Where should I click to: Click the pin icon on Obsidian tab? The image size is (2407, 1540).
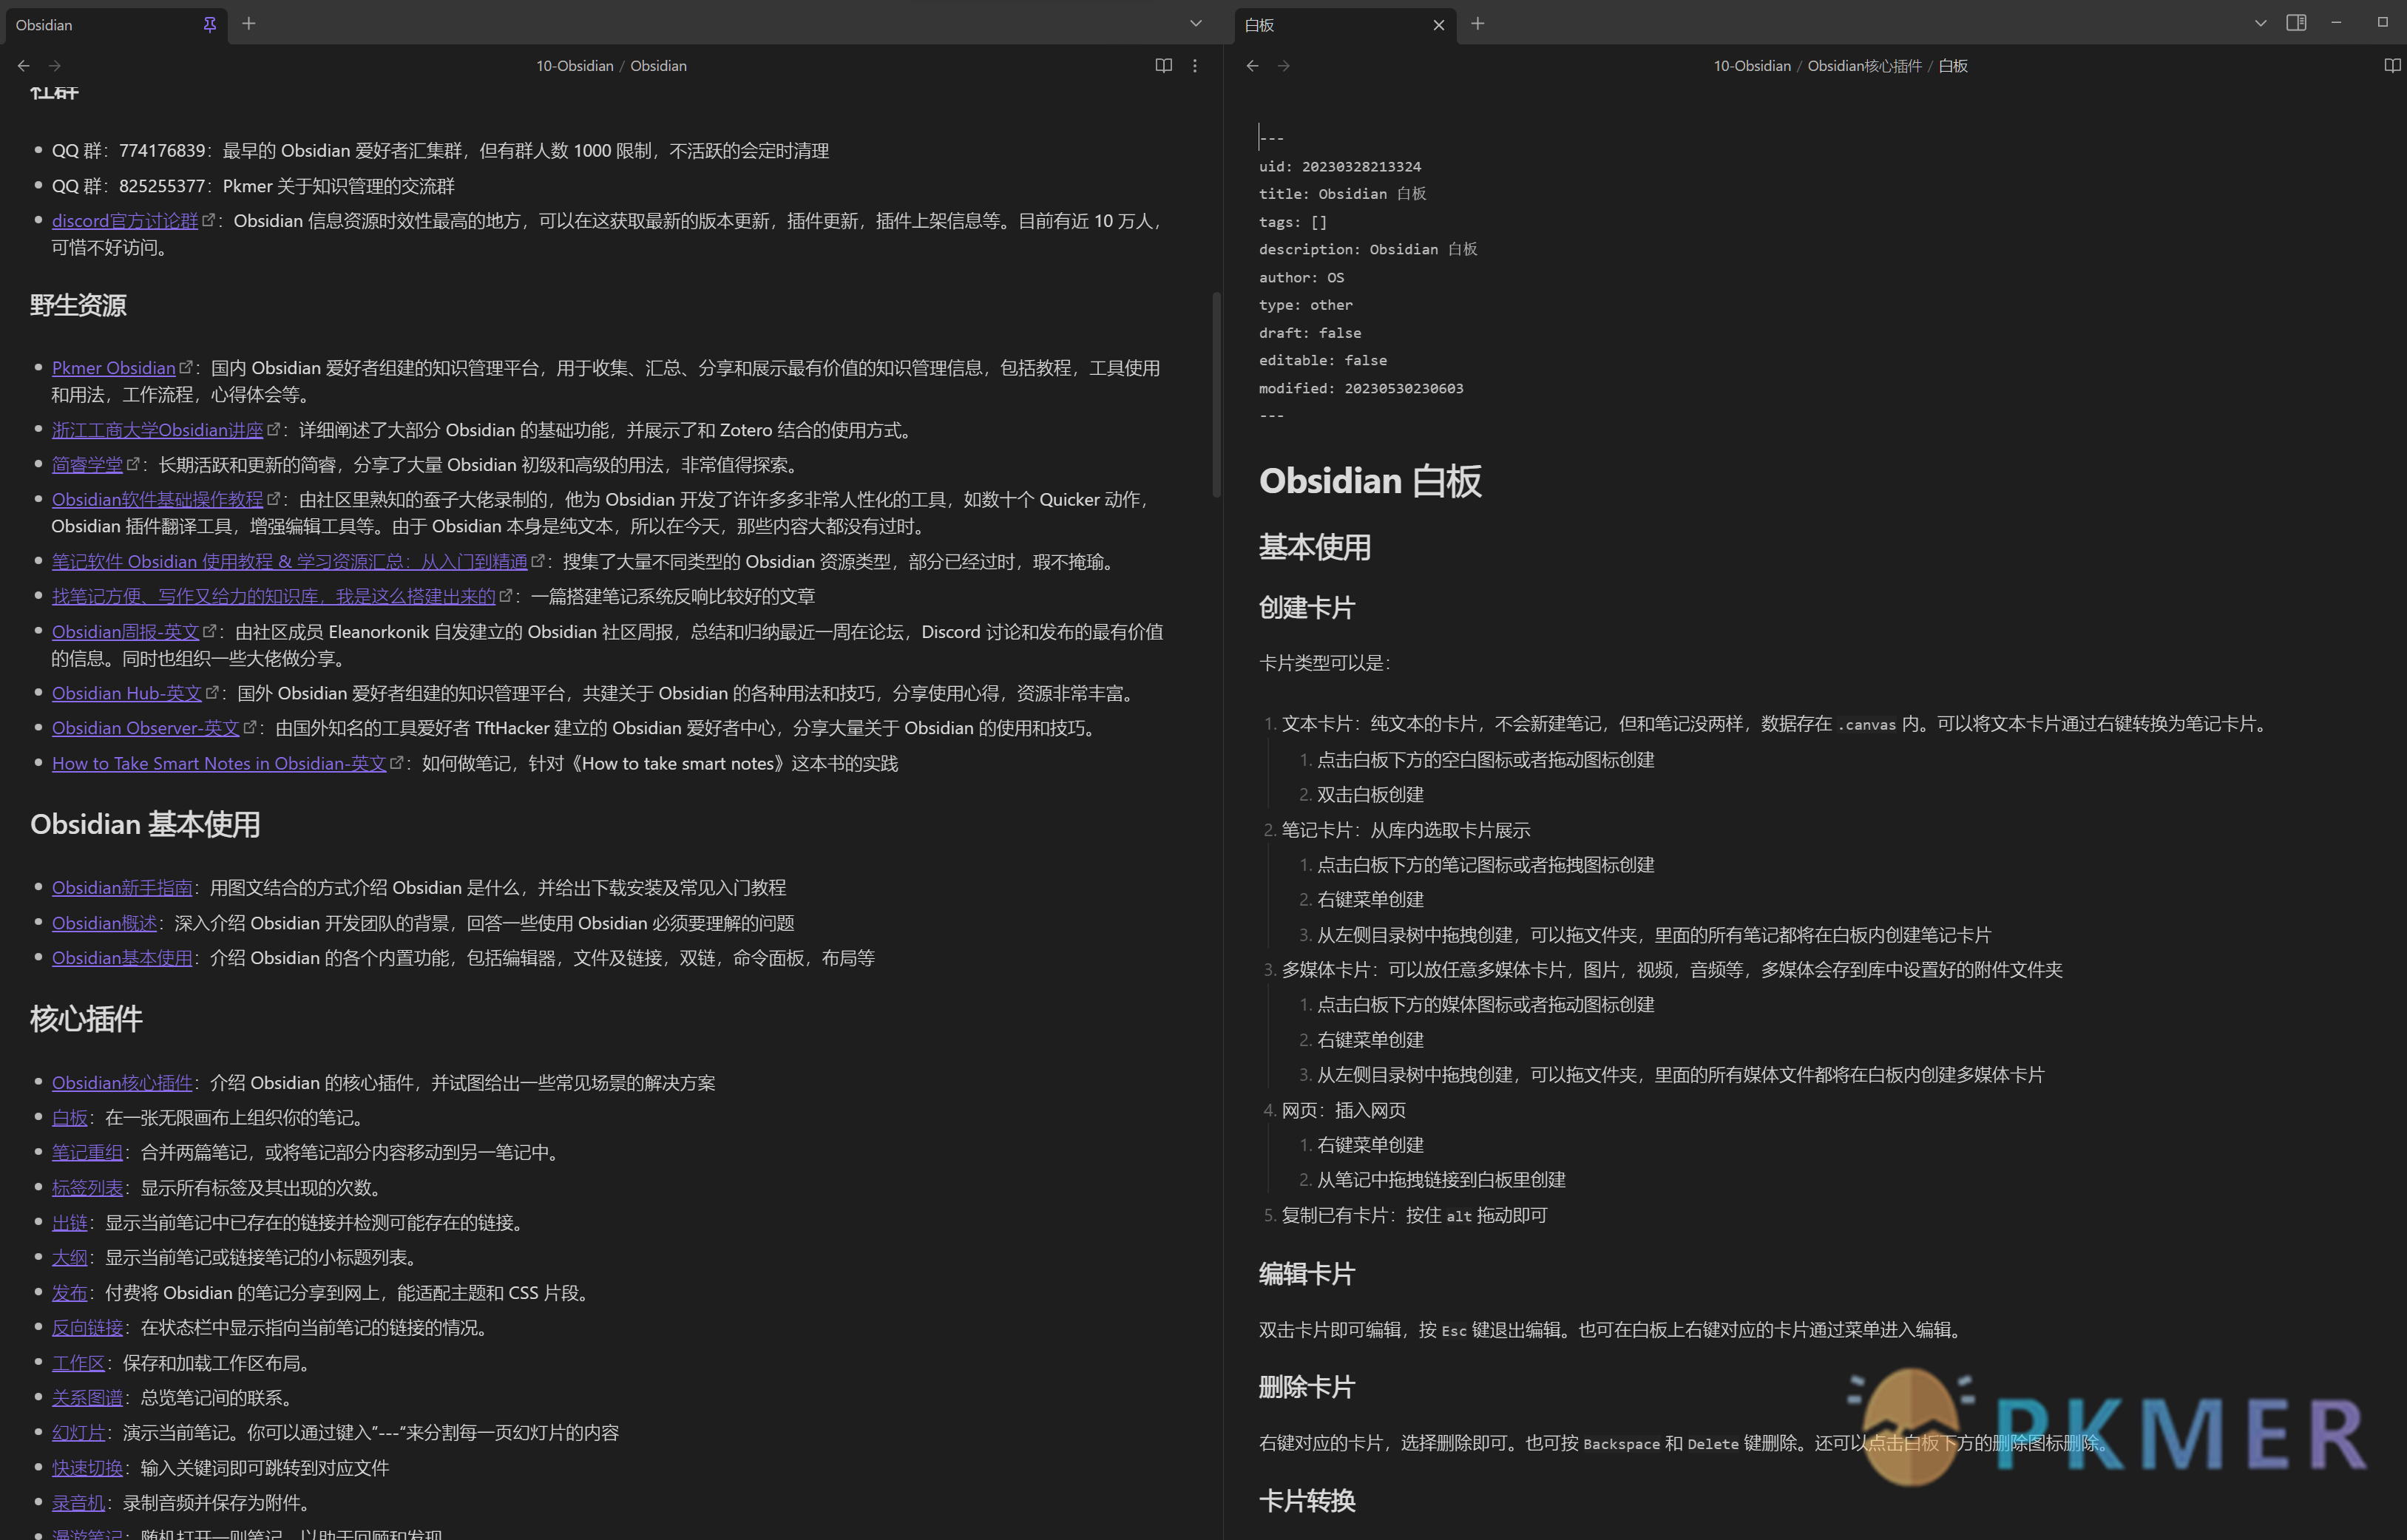point(209,24)
